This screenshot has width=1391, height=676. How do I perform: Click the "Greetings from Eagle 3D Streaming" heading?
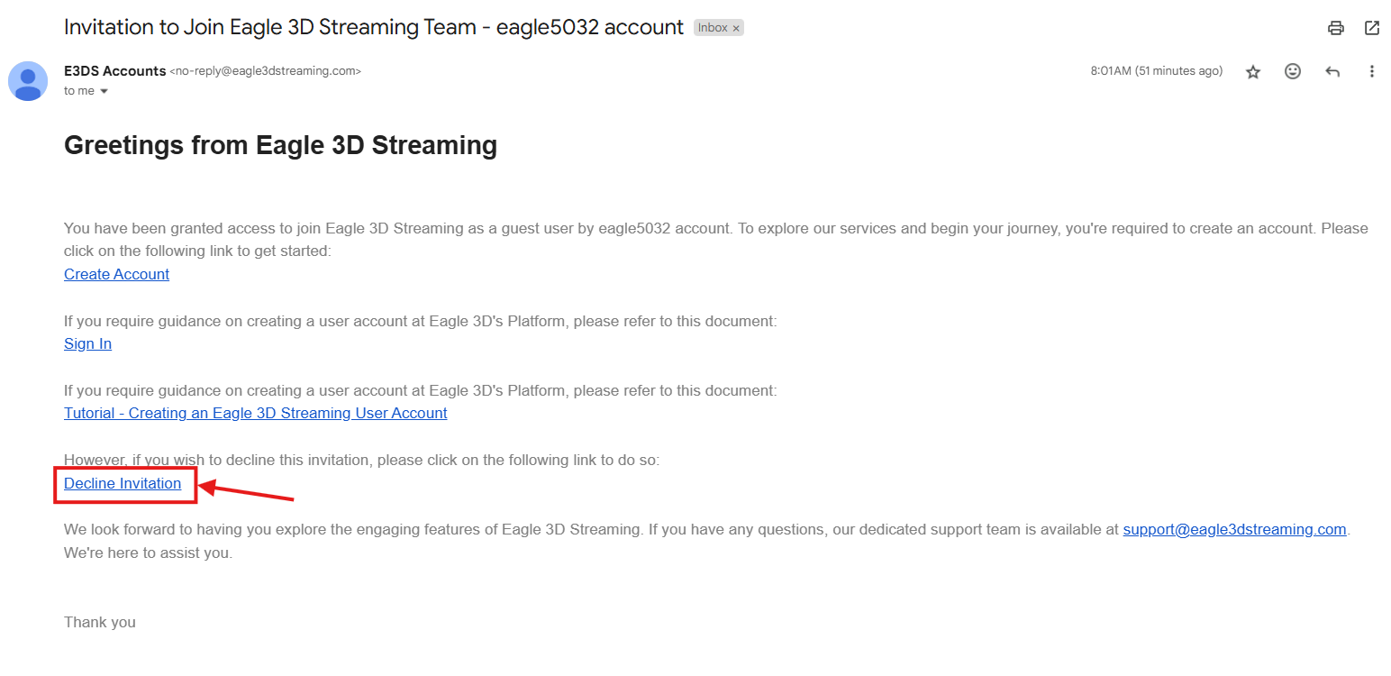tap(280, 145)
